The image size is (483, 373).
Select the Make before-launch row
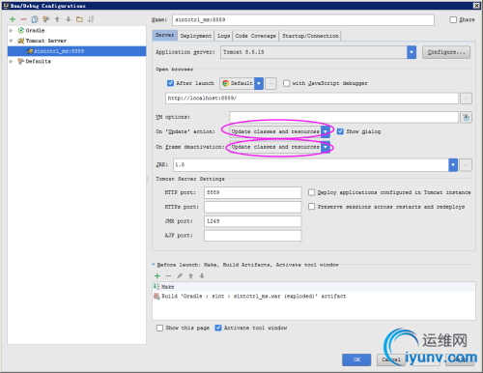pyautogui.click(x=314, y=287)
